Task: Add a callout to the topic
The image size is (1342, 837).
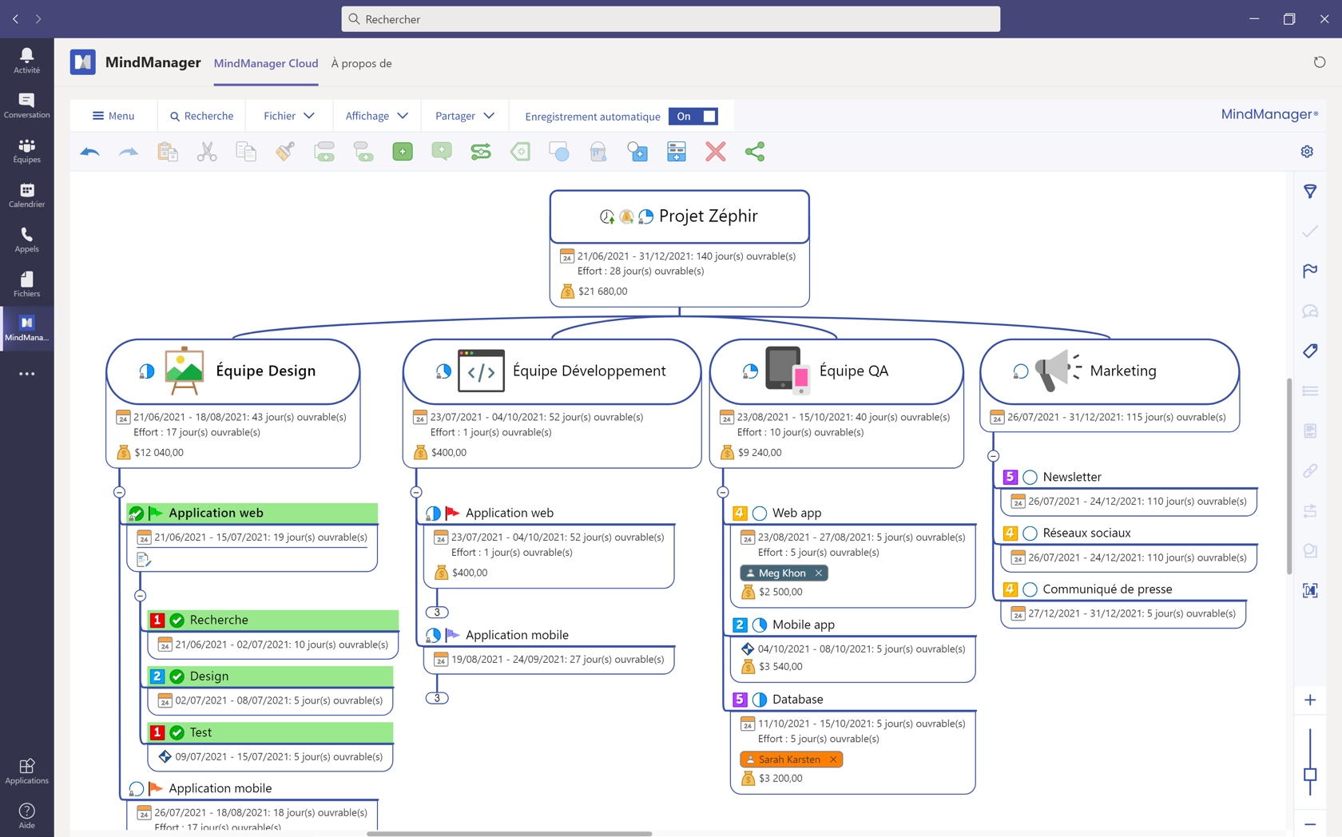Action: (x=441, y=152)
